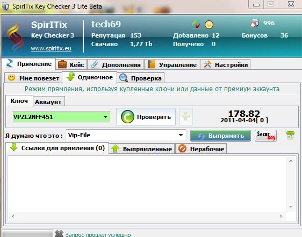Open the Vip-File service dropdown
302x237 pixels.
[x=126, y=135]
